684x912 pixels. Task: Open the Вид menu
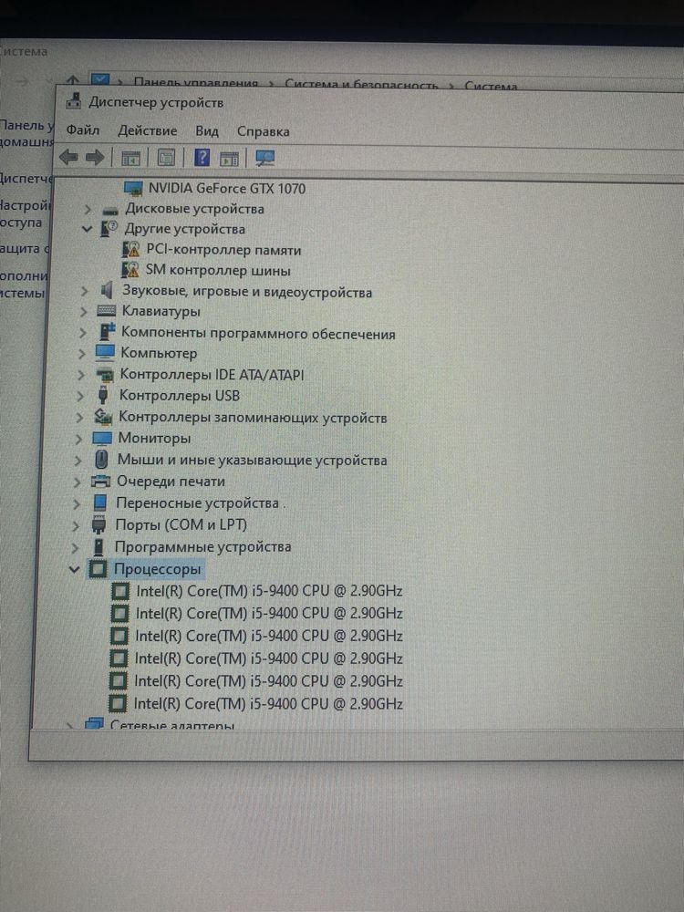point(206,130)
